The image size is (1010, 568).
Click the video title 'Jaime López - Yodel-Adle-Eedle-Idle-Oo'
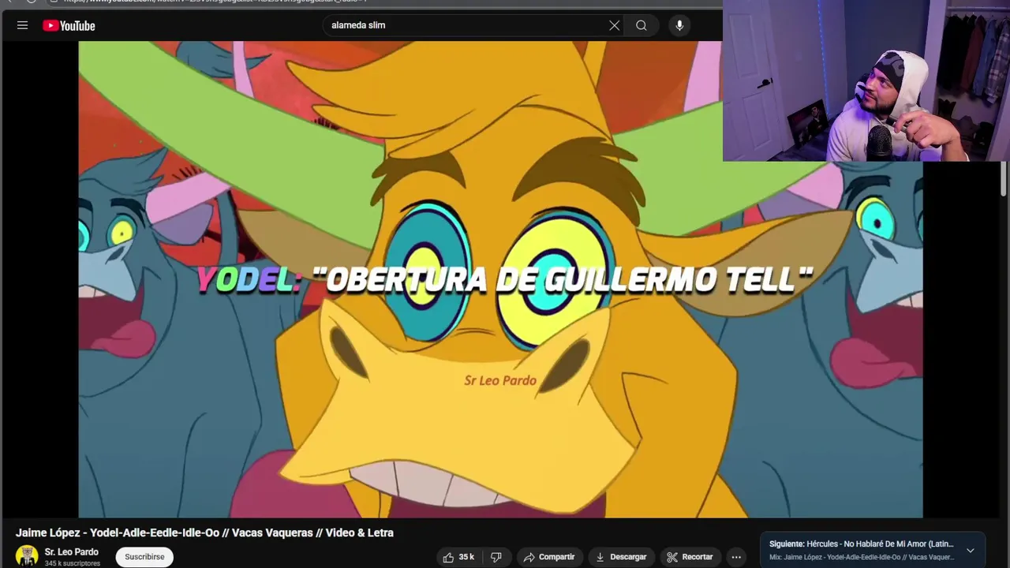click(204, 532)
